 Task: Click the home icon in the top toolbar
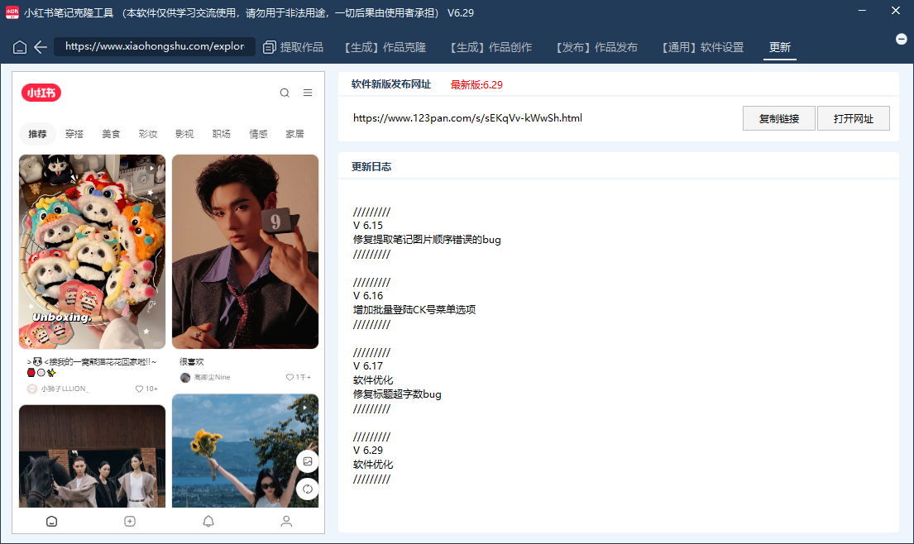pyautogui.click(x=18, y=47)
